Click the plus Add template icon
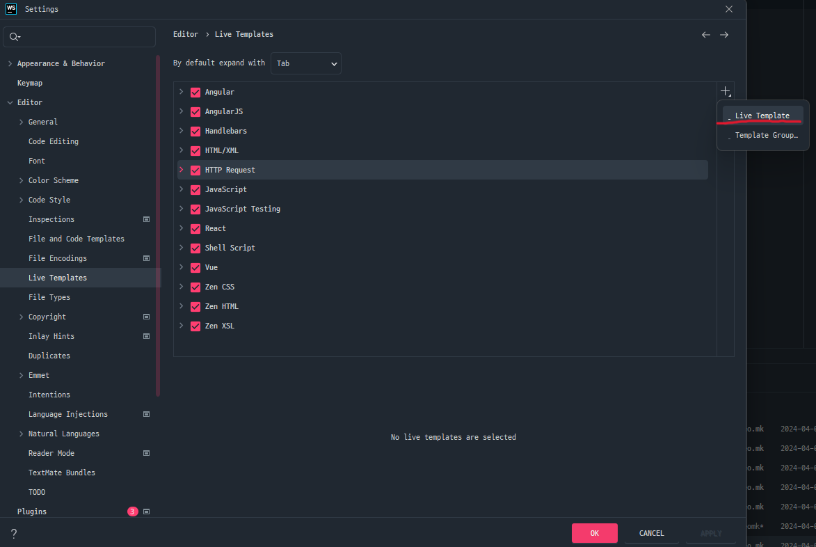The image size is (816, 547). coord(726,91)
